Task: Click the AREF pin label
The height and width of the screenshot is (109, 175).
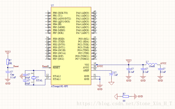Action: [86, 70]
